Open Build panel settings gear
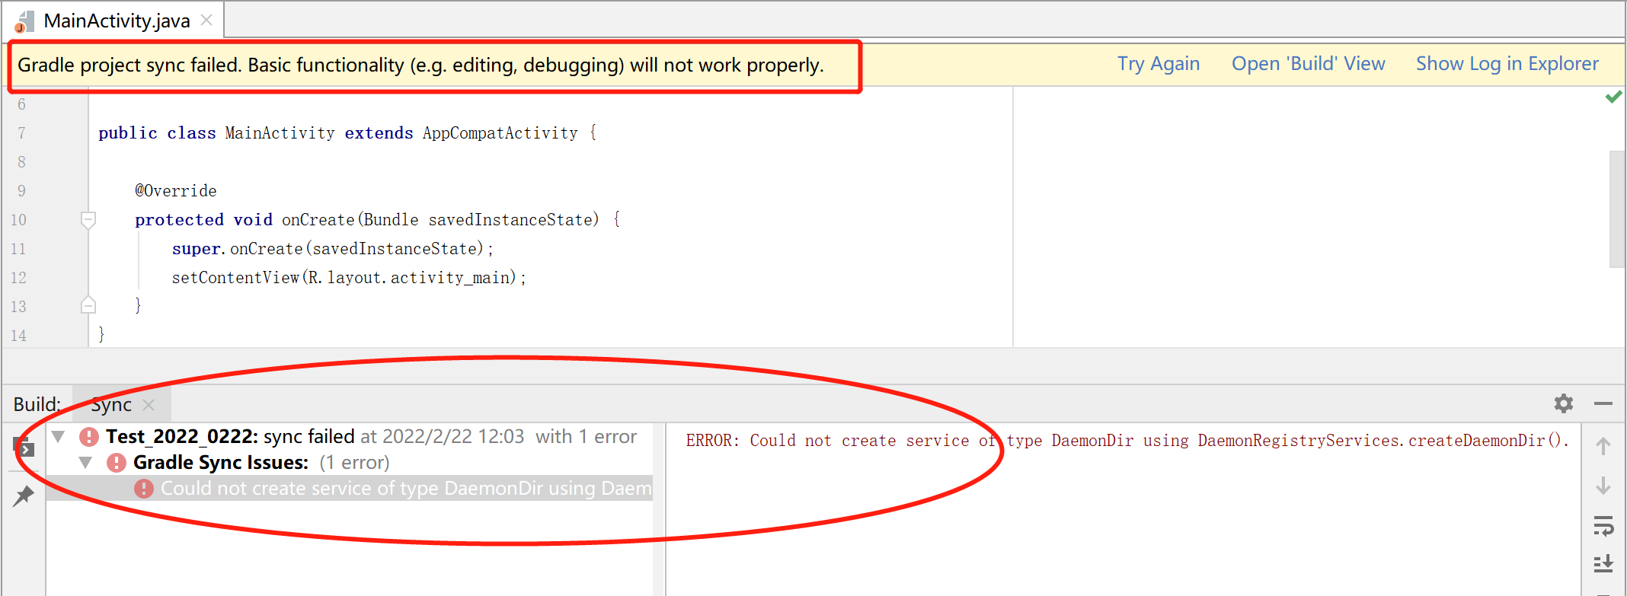Viewport: 1627px width, 596px height. tap(1564, 403)
